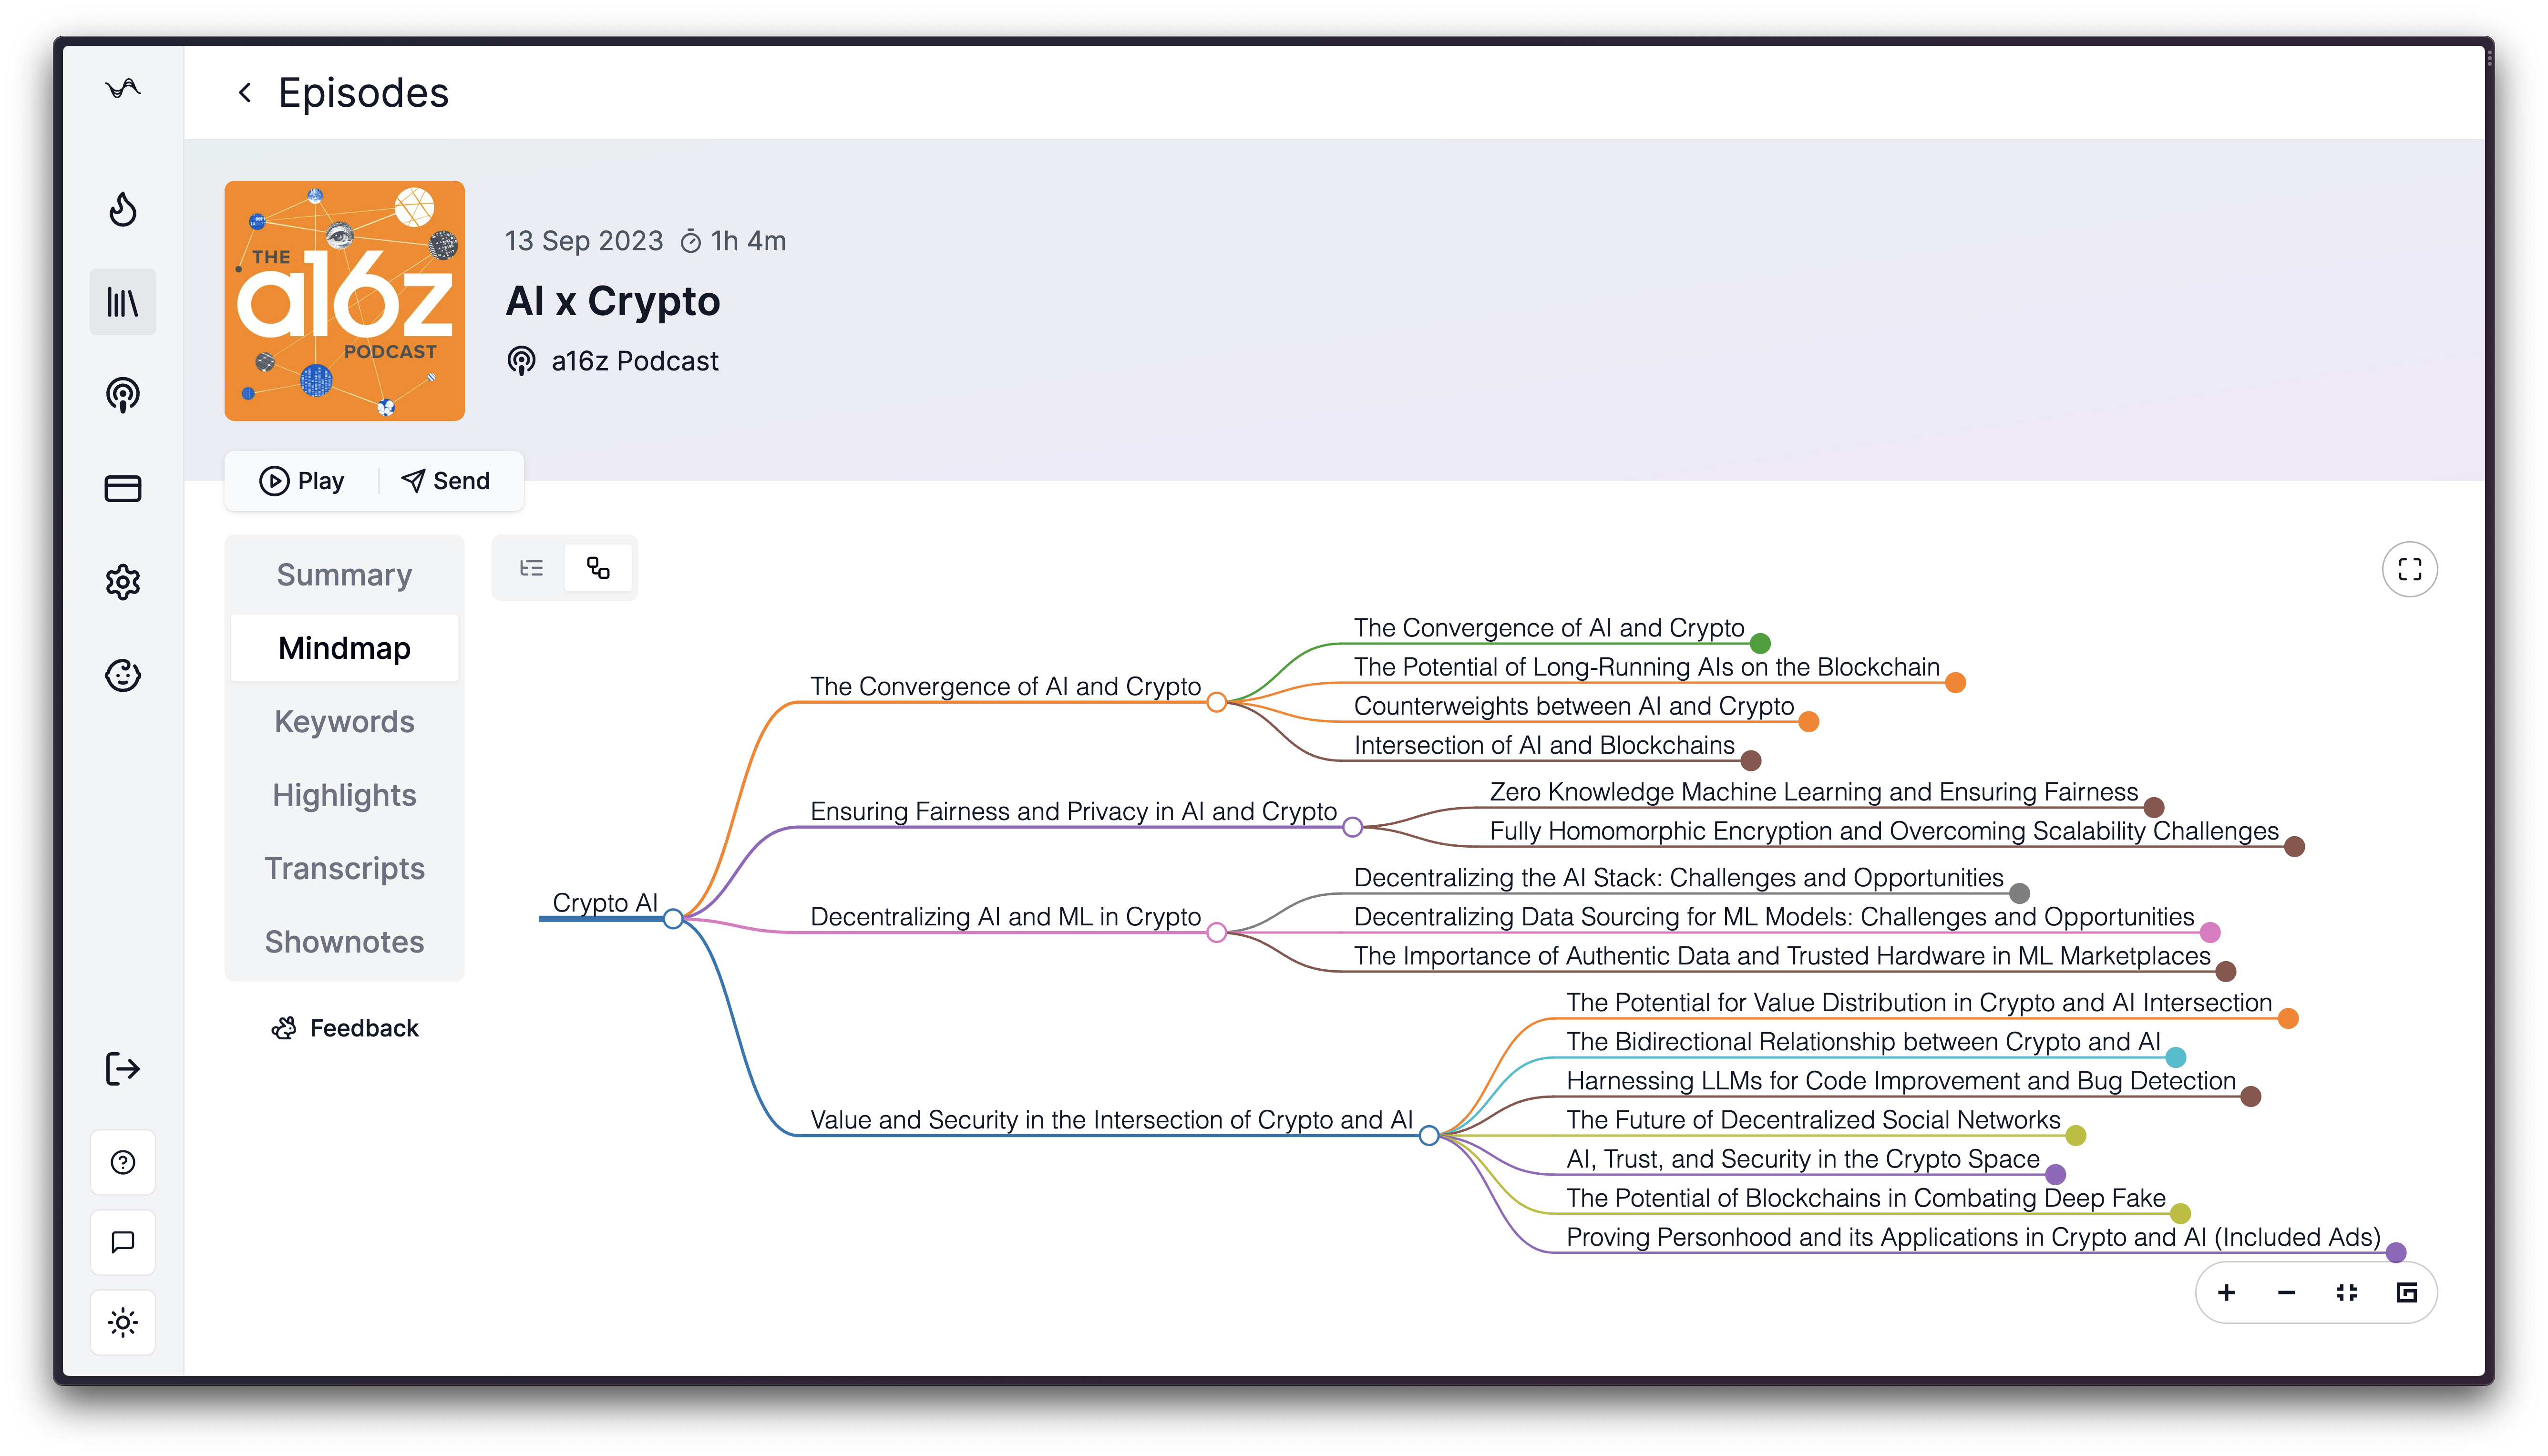Collapse the Decentralizing AI and ML node
This screenshot has height=1456, width=2548.
click(x=1216, y=933)
